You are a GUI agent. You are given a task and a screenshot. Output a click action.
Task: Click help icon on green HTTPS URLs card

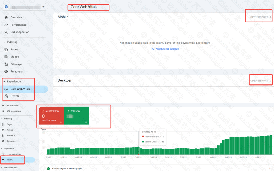pos(86,122)
